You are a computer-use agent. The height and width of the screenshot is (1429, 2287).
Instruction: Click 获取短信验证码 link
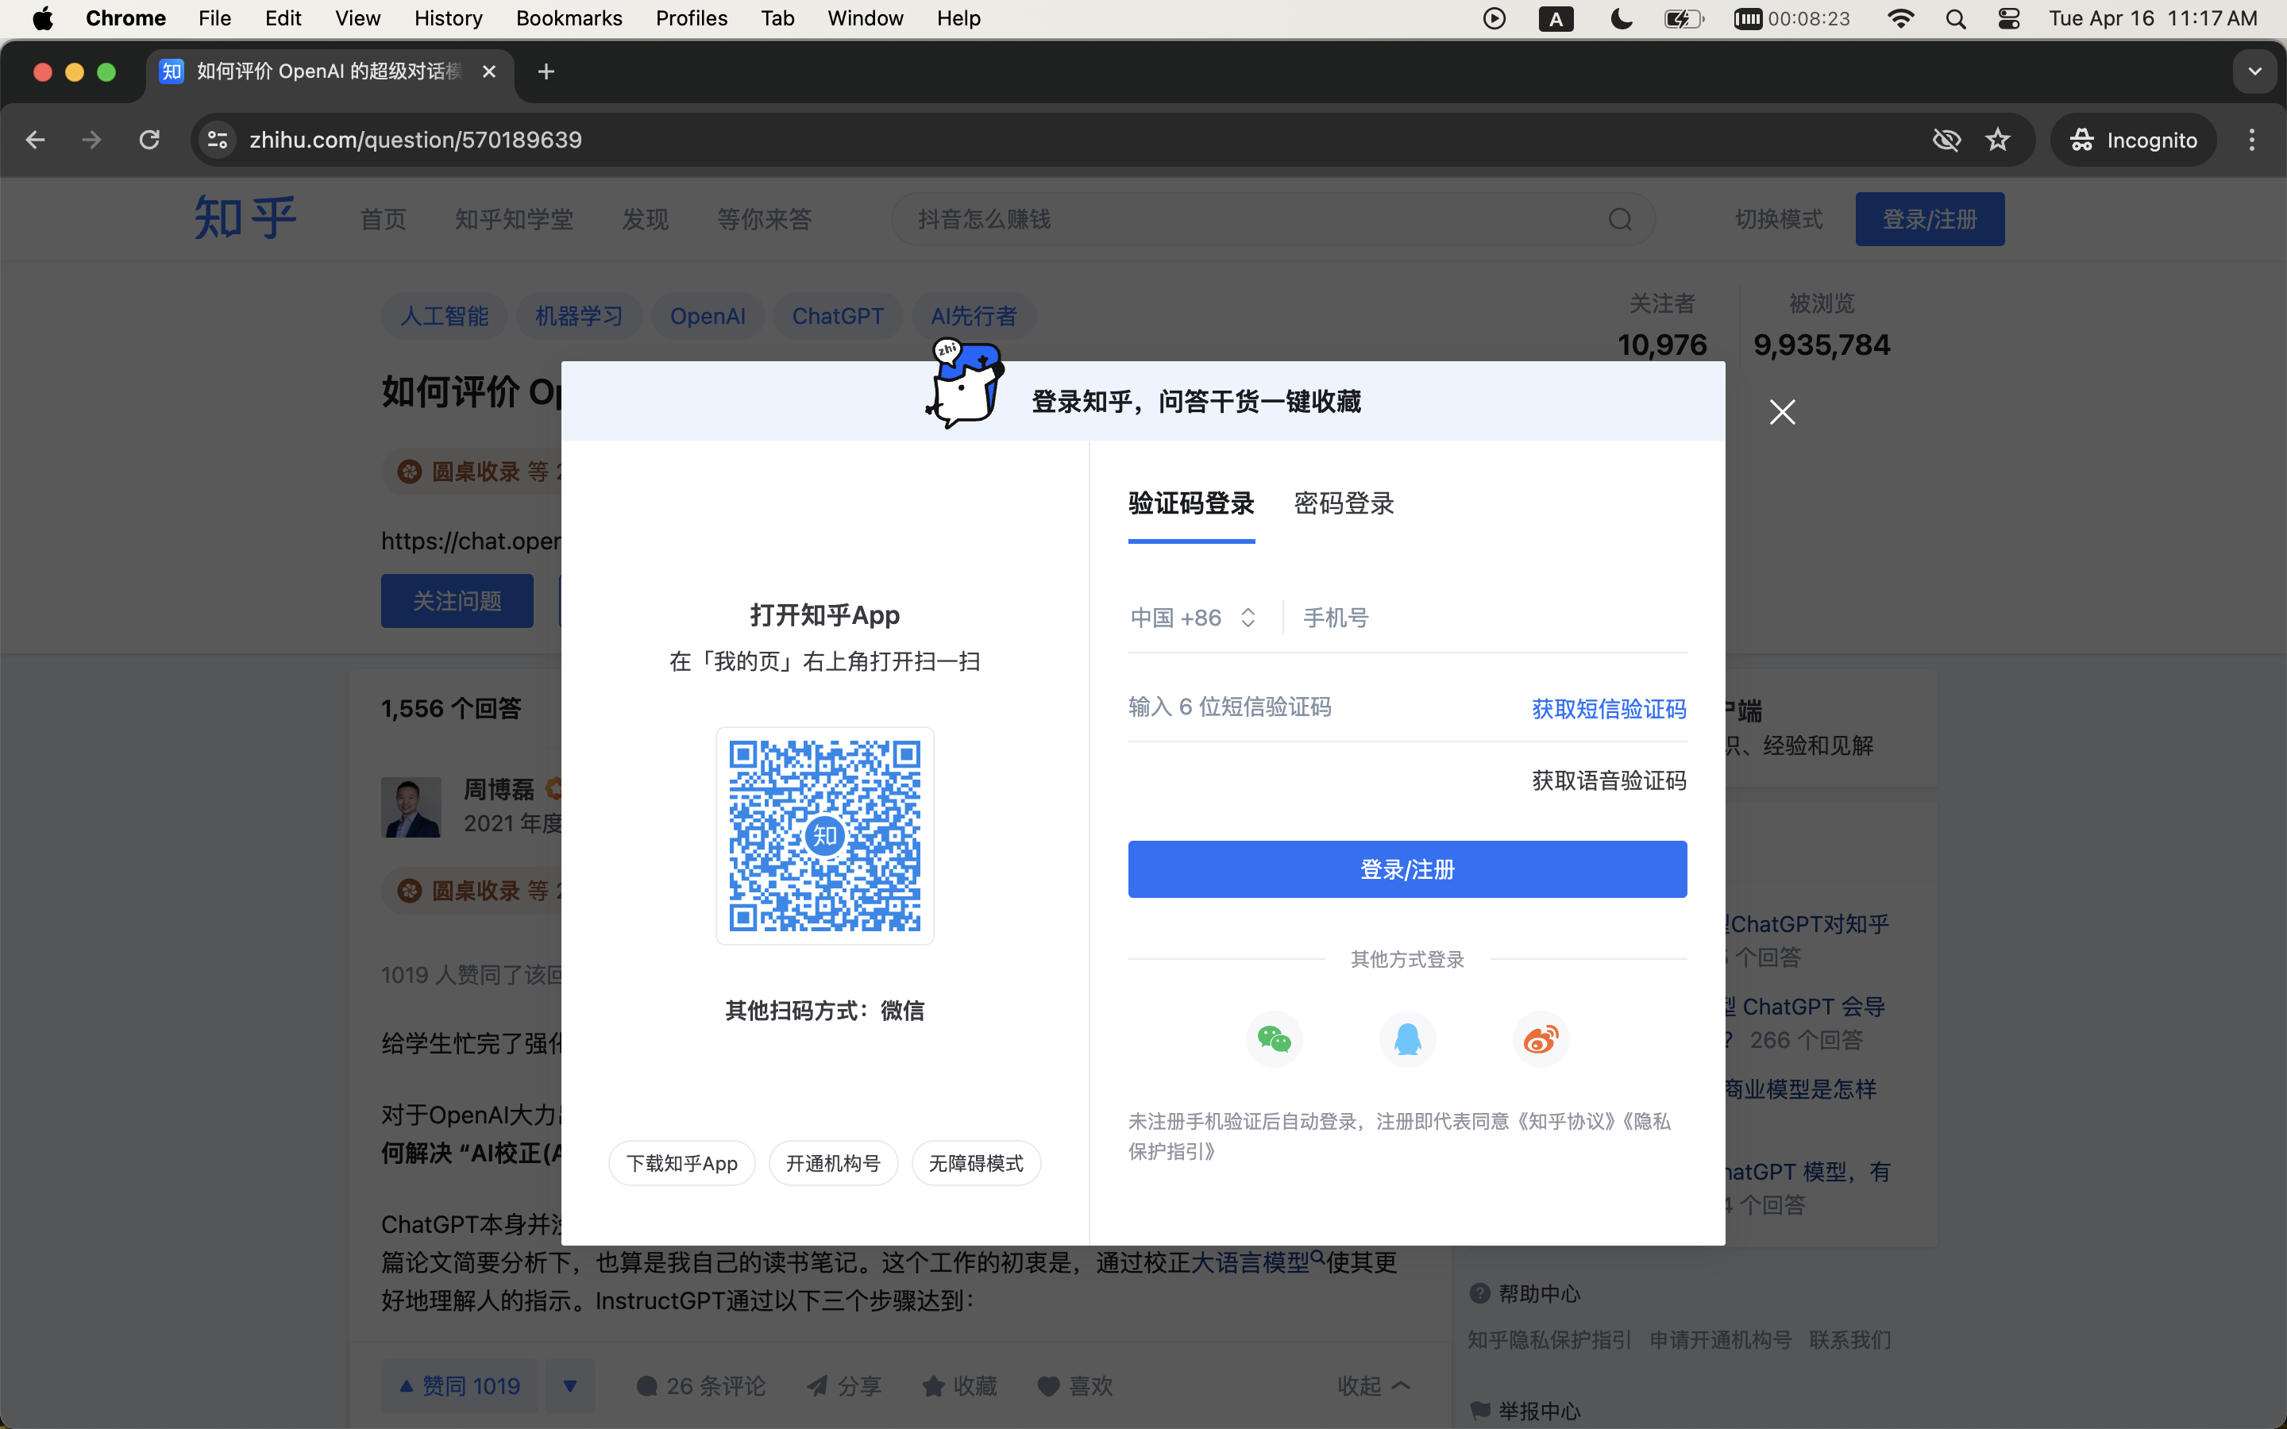(x=1609, y=709)
